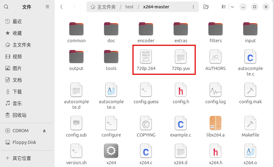This screenshot has height=167, width=274.
Task: Click the 主文件夹 breadcrumb in path bar
Action: click(103, 7)
